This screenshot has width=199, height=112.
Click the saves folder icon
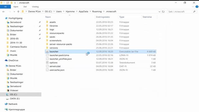47,37
